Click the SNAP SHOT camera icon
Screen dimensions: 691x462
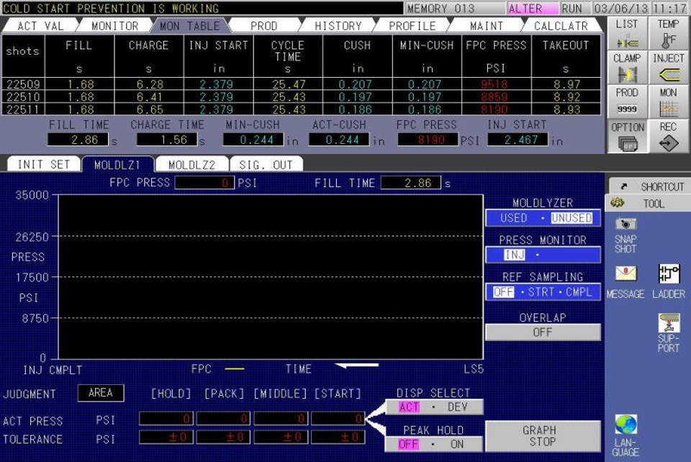pyautogui.click(x=625, y=234)
